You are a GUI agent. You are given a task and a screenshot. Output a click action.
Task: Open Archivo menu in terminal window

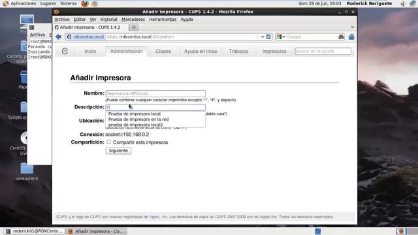pyautogui.click(x=37, y=35)
